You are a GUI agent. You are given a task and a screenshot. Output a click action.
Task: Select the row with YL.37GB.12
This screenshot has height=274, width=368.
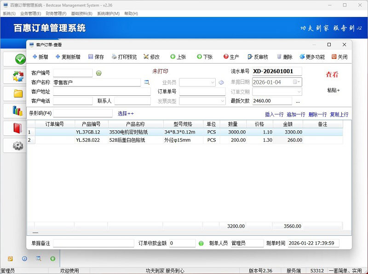coord(185,132)
